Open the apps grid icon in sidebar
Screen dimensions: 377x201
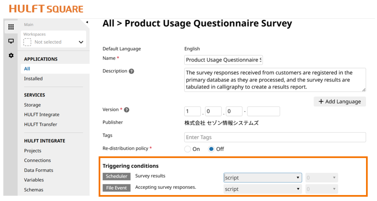click(x=11, y=27)
